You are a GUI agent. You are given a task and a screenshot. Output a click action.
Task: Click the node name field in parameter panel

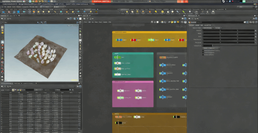220,22
